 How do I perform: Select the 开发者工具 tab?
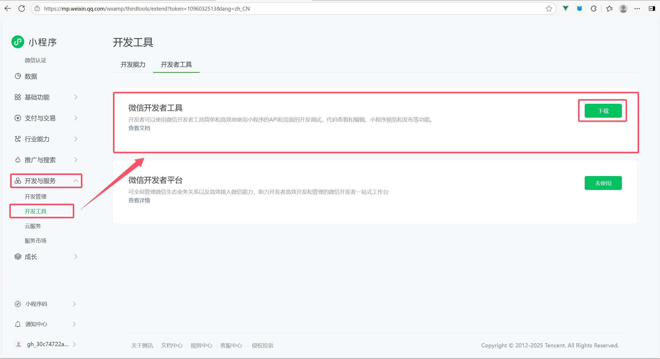click(x=176, y=65)
